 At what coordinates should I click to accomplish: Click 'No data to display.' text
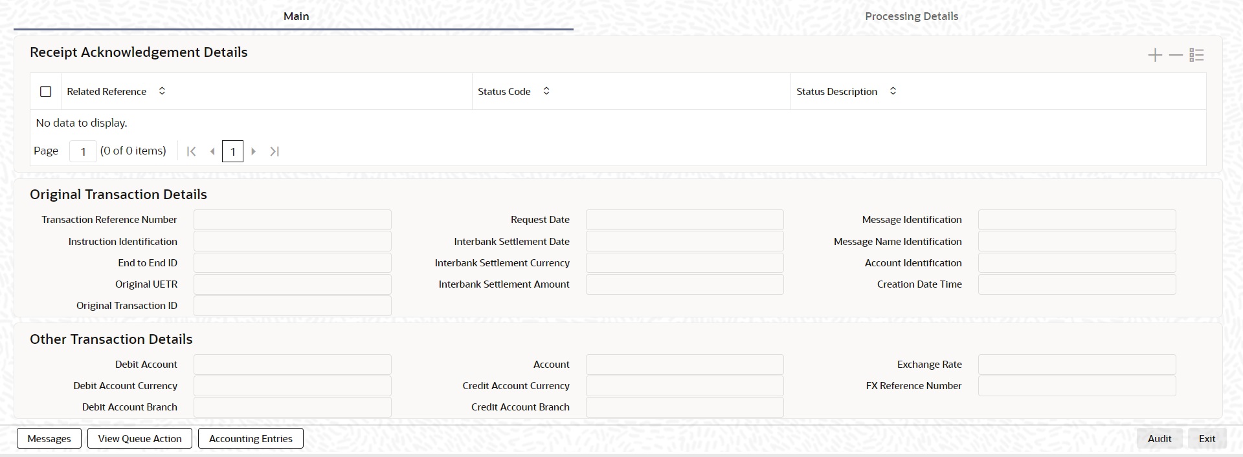82,123
